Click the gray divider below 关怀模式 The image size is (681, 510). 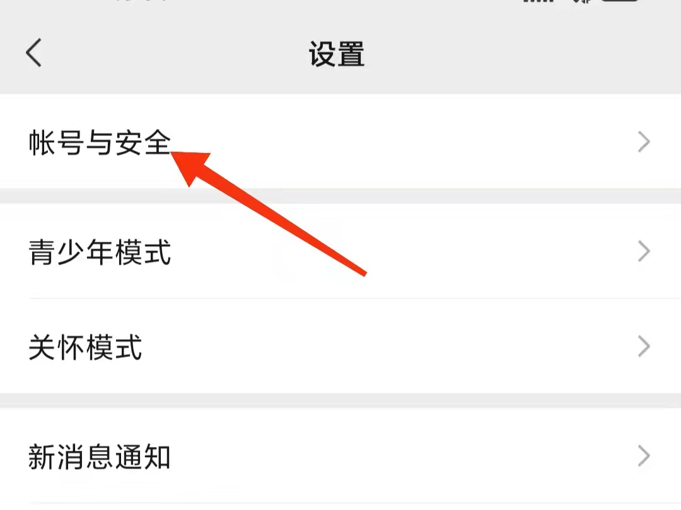click(x=340, y=400)
